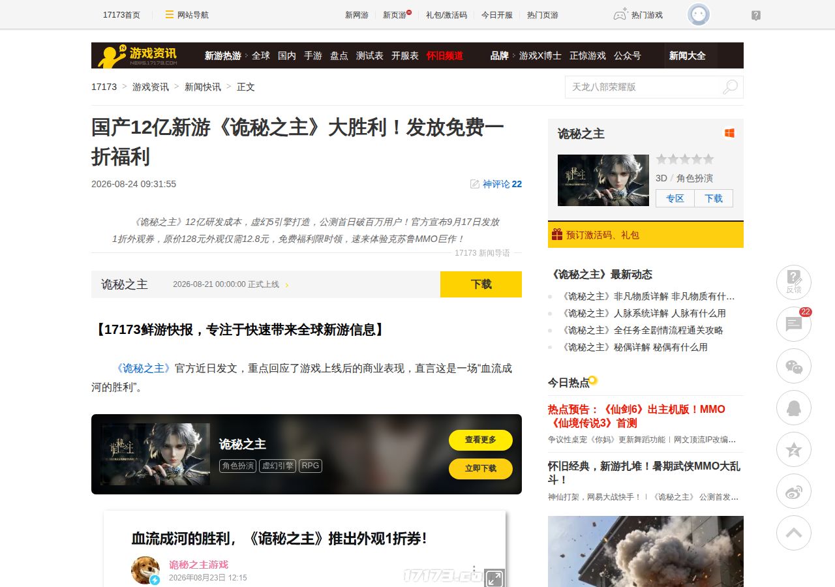Click the 预订激活码、礼包 yellow bar

646,234
